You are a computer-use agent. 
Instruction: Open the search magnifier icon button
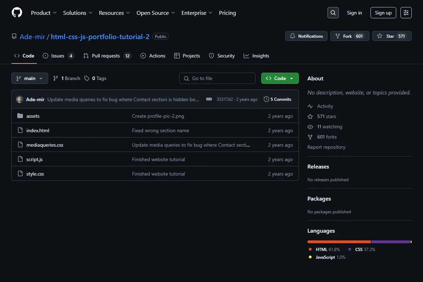(x=333, y=13)
